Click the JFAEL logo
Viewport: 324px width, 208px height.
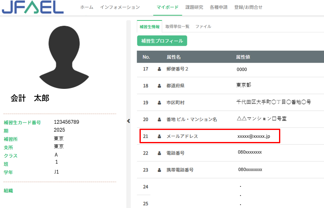32,7
